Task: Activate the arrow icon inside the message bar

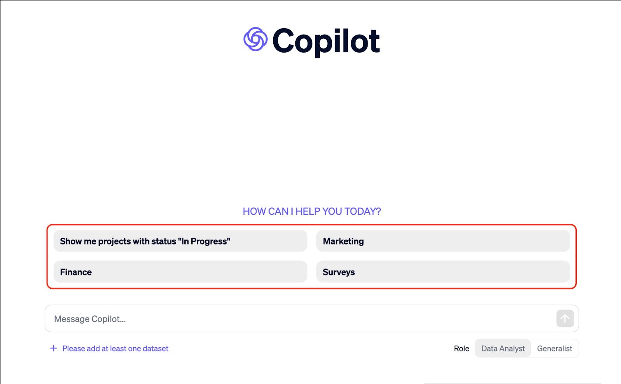Action: pos(565,319)
